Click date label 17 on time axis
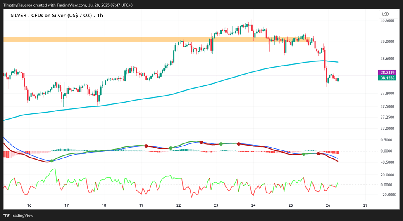Viewport: 403px width, 221px height. 66,205
